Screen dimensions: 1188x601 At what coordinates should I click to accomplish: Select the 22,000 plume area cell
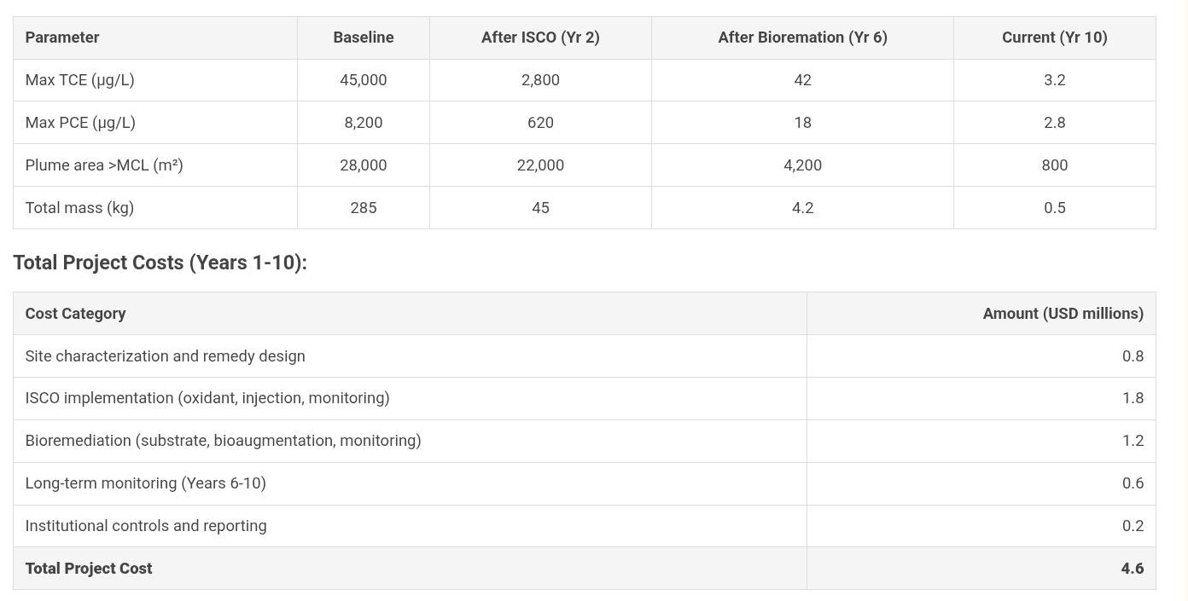[540, 165]
